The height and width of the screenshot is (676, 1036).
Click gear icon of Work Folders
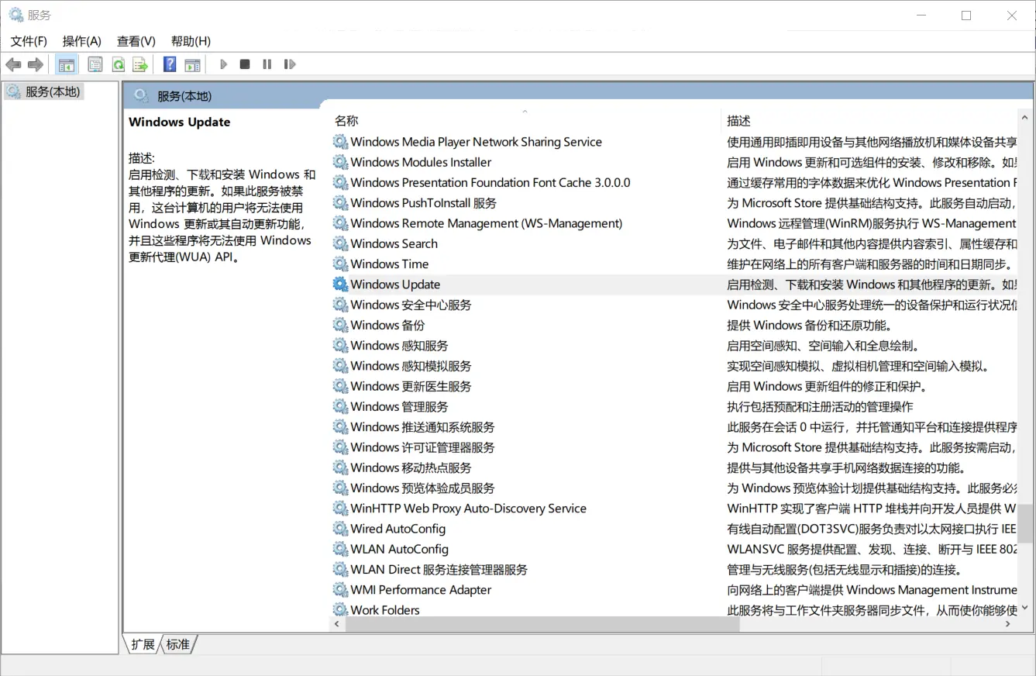tap(340, 610)
